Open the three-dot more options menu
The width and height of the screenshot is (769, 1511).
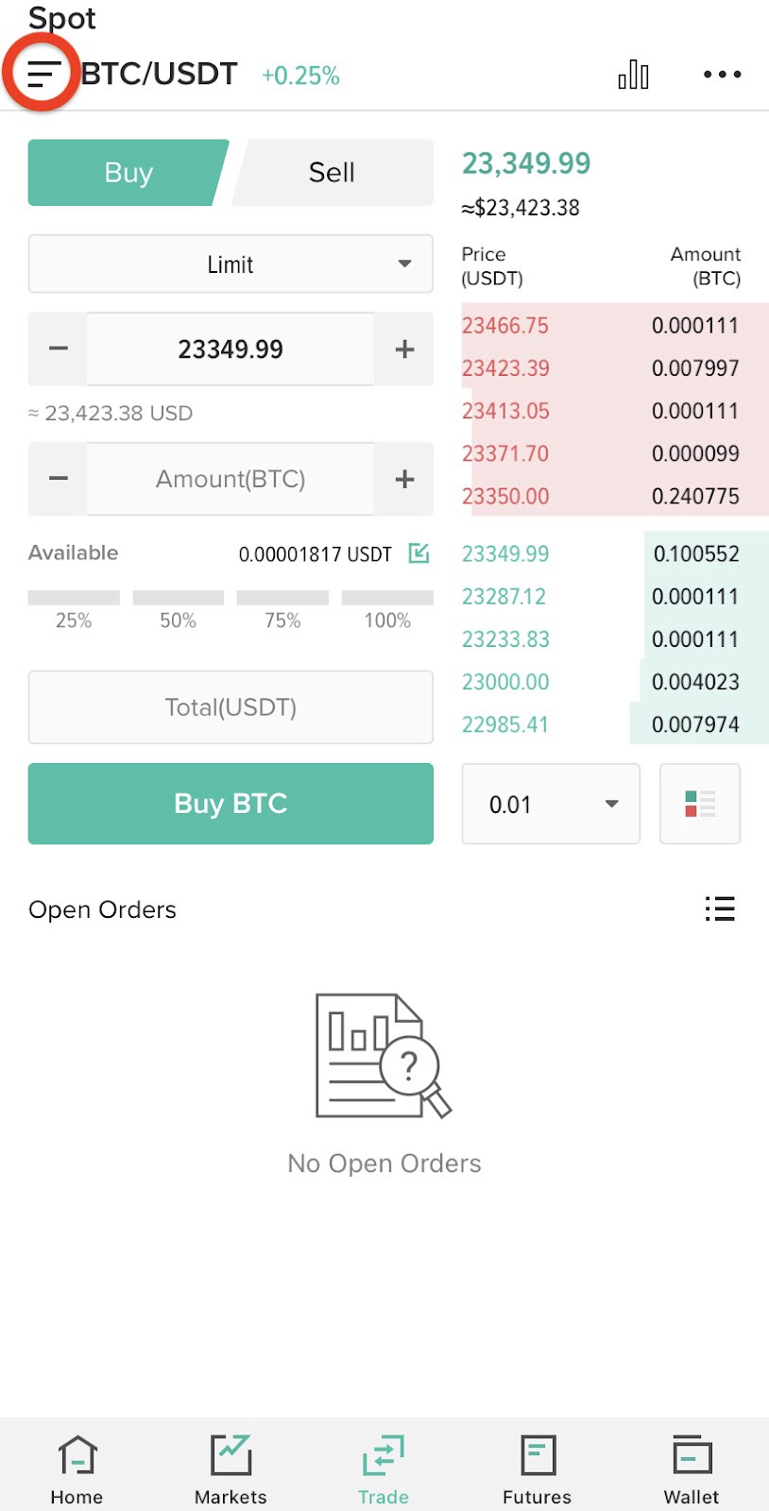(x=722, y=75)
